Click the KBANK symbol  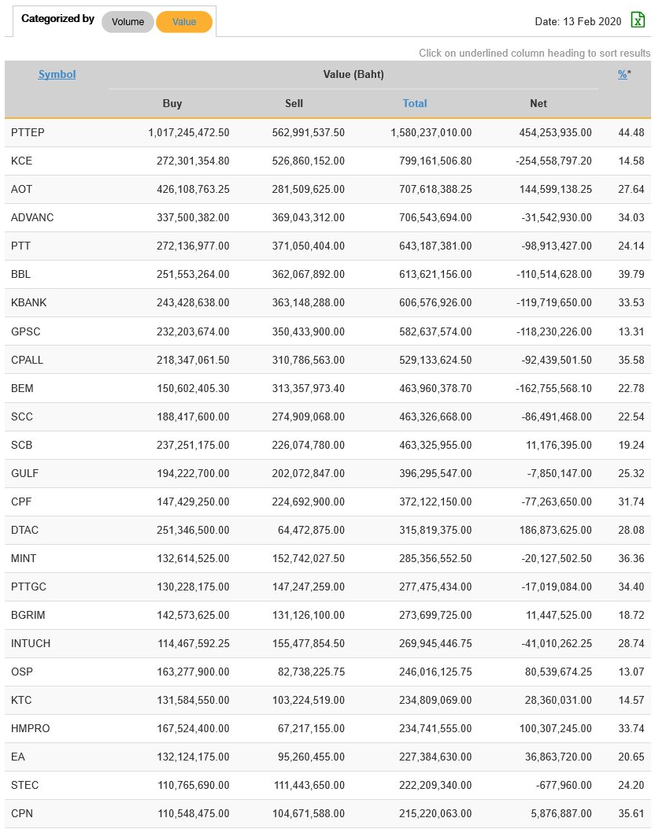29,303
